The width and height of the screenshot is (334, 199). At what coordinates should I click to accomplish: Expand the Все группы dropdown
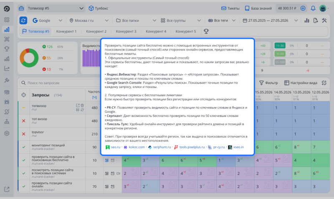pyautogui.click(x=181, y=20)
